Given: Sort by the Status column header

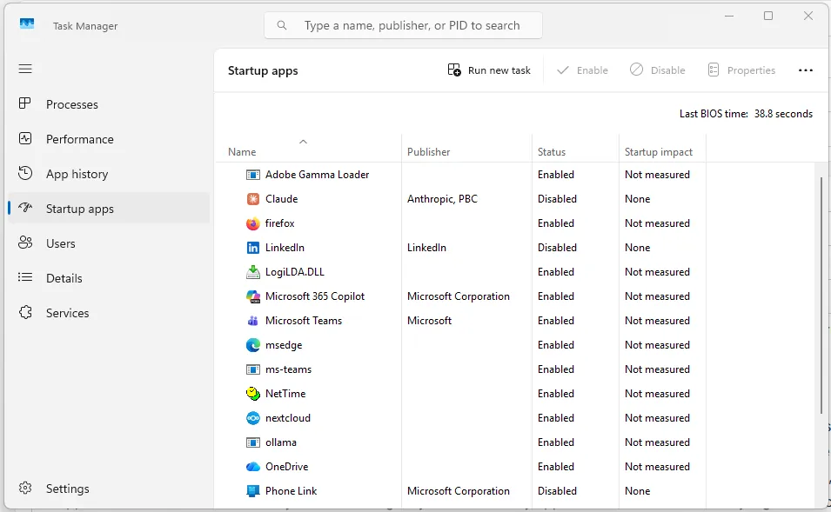Looking at the screenshot, I should 551,152.
